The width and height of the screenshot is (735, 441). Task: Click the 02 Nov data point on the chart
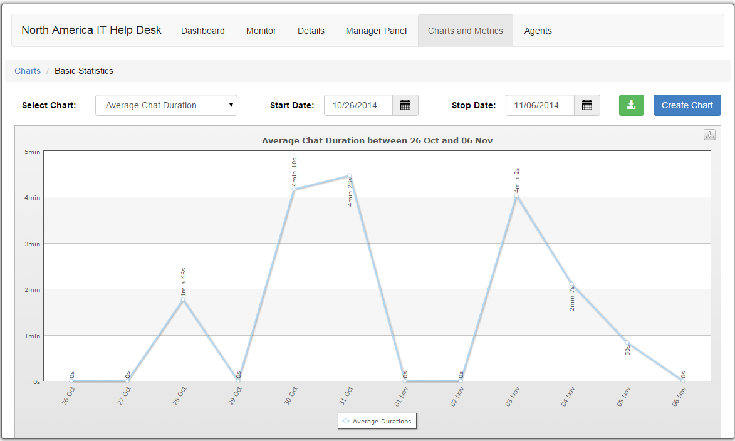[x=461, y=381]
